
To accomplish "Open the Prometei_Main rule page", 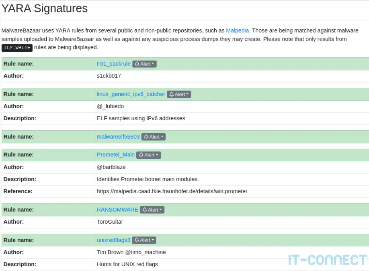I will tap(116, 155).
